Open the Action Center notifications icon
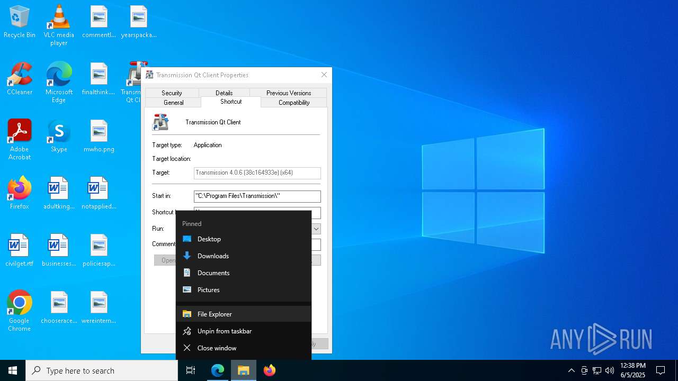This screenshot has width=678, height=381. [x=661, y=370]
